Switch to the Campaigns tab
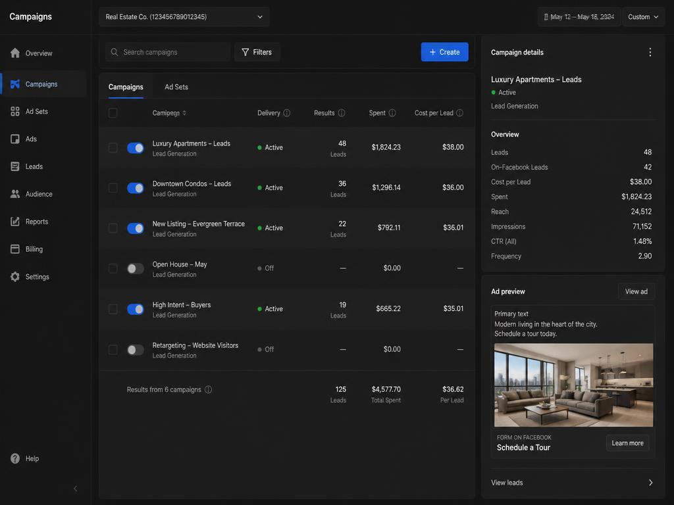674x505 pixels. (126, 87)
